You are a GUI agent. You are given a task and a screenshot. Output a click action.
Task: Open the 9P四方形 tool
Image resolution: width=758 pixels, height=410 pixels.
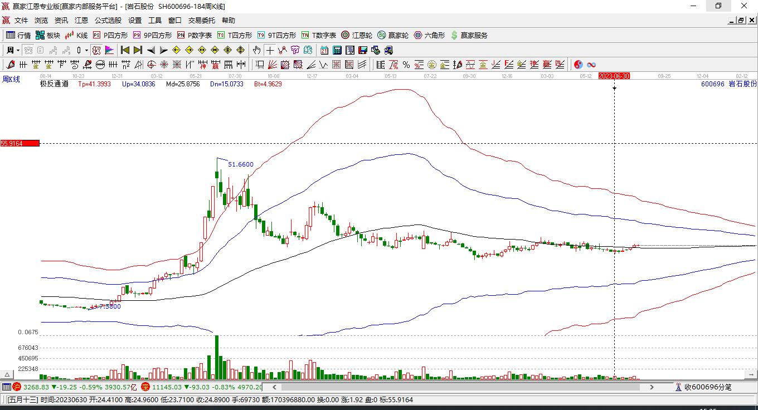tap(152, 35)
